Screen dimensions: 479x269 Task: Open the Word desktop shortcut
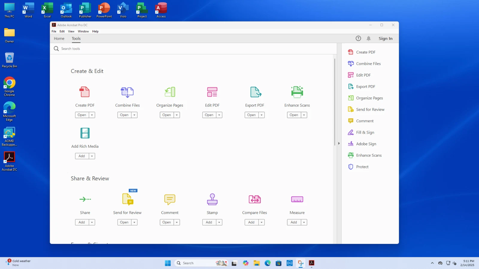click(28, 10)
